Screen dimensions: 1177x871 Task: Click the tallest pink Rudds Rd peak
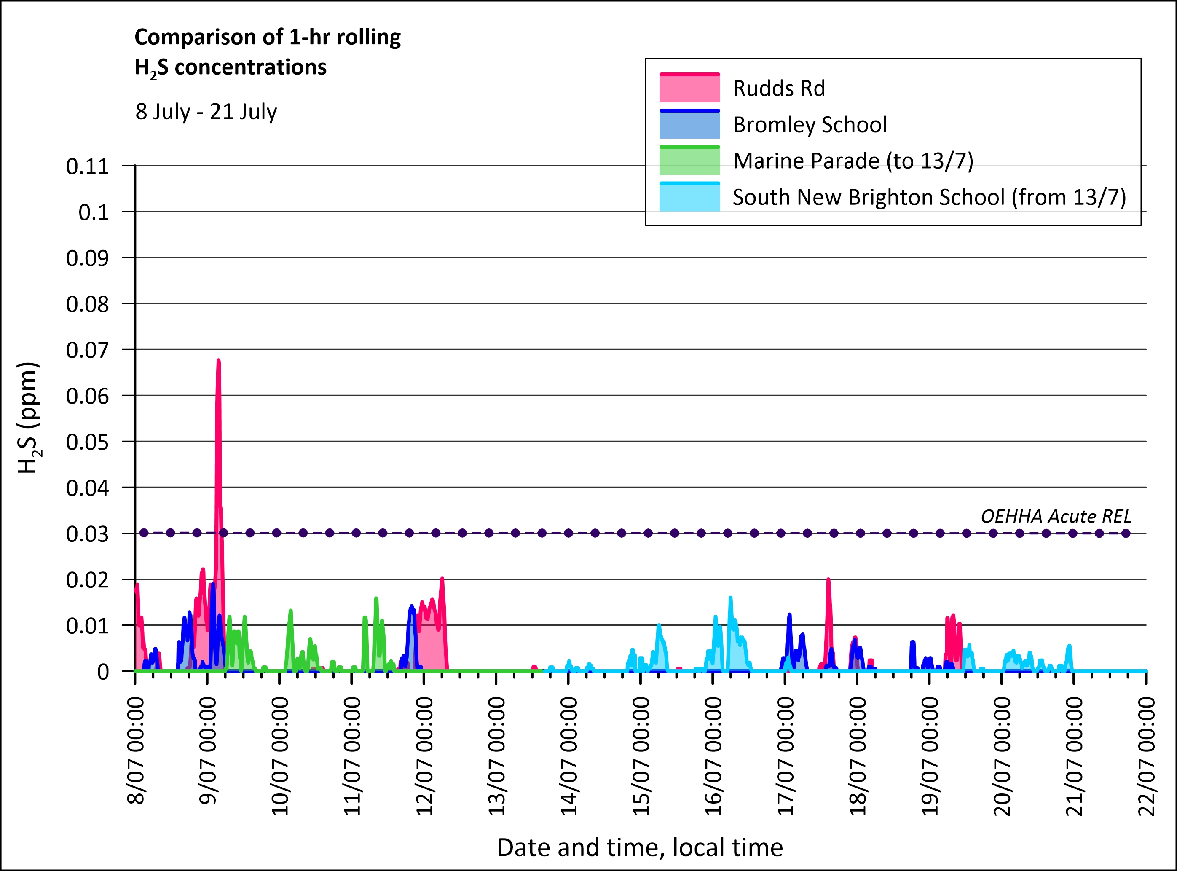click(x=218, y=364)
